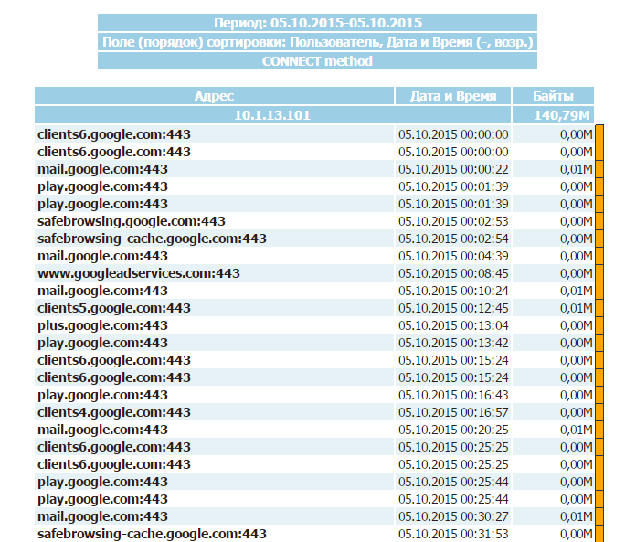Click safebrowsing-cache.google.com:443 at 00:02:54
The width and height of the screenshot is (625, 542).
152,239
